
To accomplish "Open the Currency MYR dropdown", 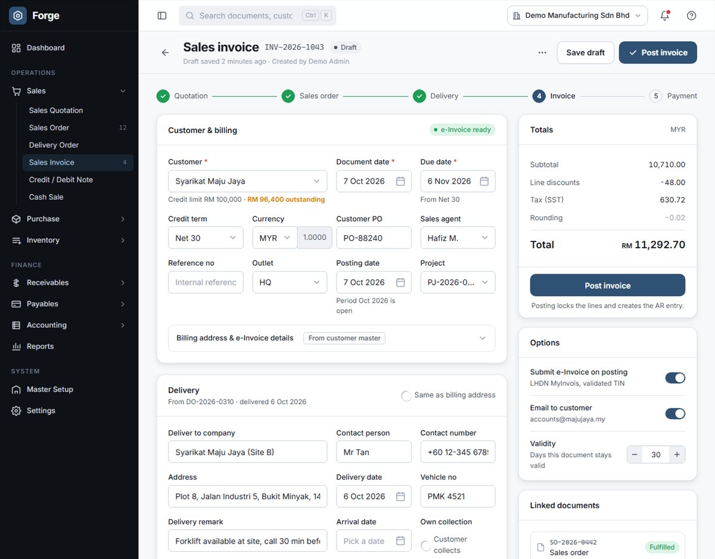I will pos(275,238).
